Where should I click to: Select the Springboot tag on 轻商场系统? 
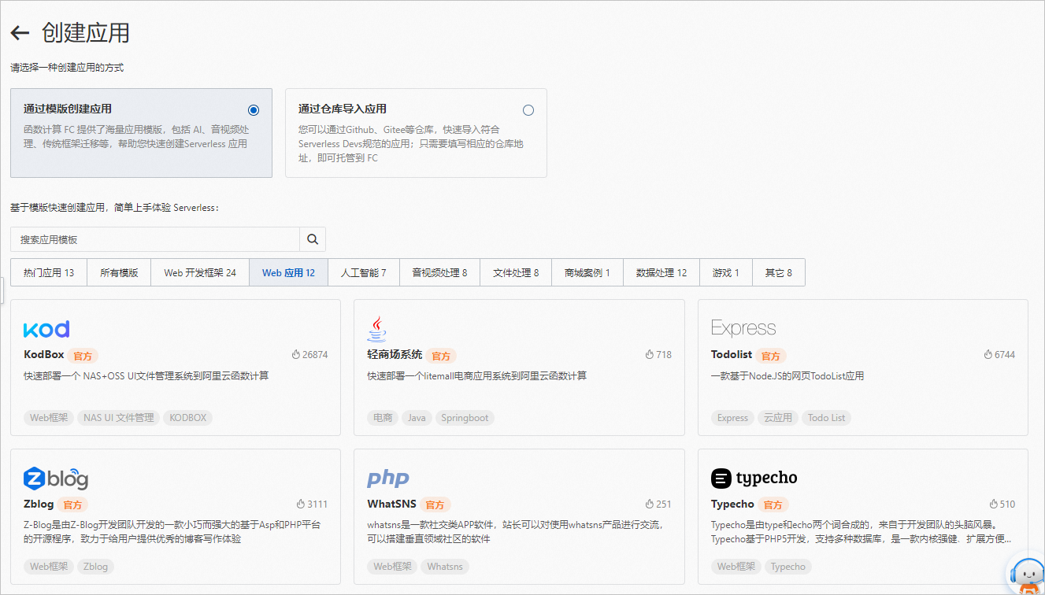[465, 418]
